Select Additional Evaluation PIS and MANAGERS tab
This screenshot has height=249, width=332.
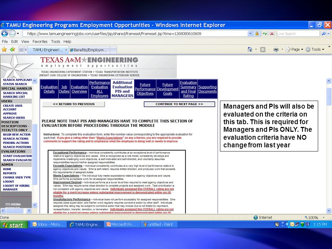coord(122,89)
